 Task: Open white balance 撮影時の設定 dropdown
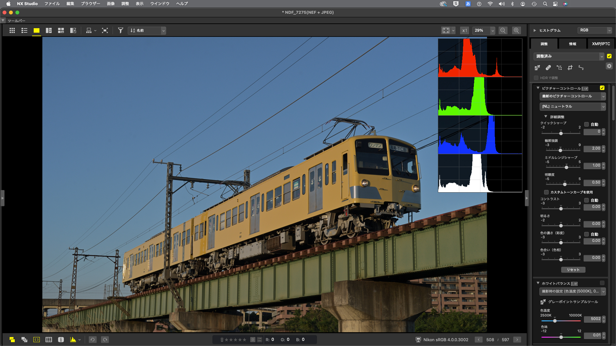[573, 291]
